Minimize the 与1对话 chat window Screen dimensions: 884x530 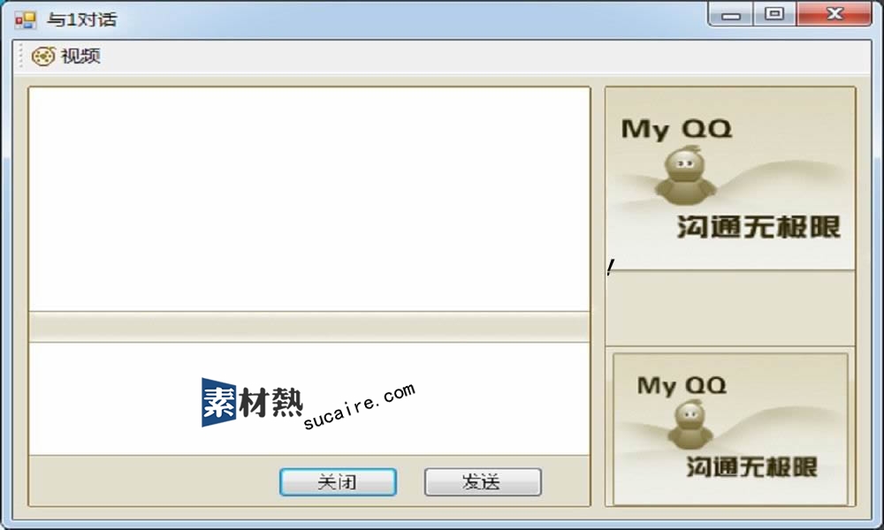pos(731,14)
